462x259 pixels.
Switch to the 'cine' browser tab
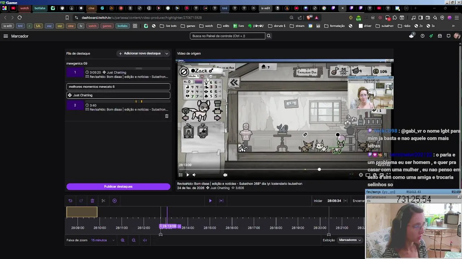point(91,8)
